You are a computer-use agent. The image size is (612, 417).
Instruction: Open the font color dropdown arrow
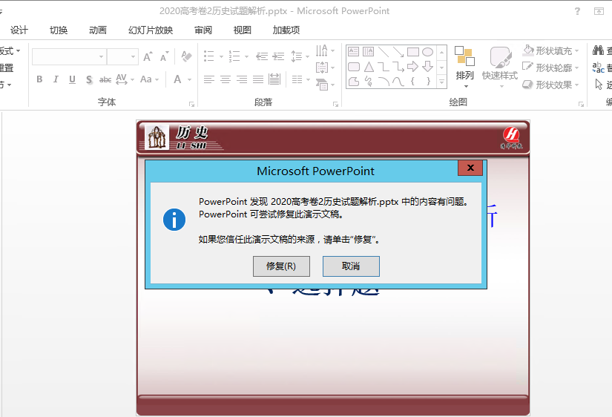coord(189,79)
